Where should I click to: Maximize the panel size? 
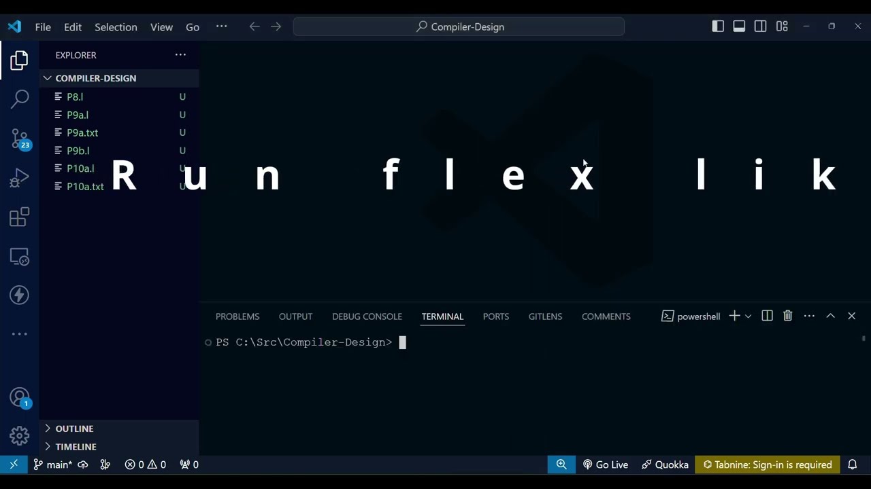(x=830, y=316)
